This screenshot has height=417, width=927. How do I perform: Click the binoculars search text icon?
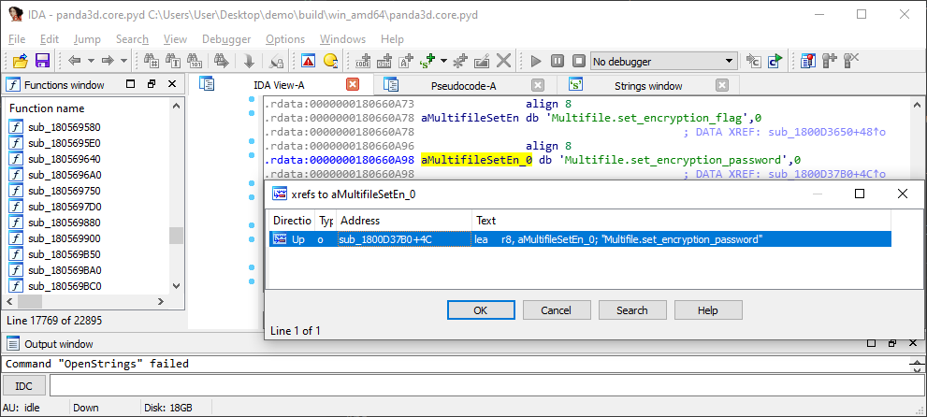173,61
